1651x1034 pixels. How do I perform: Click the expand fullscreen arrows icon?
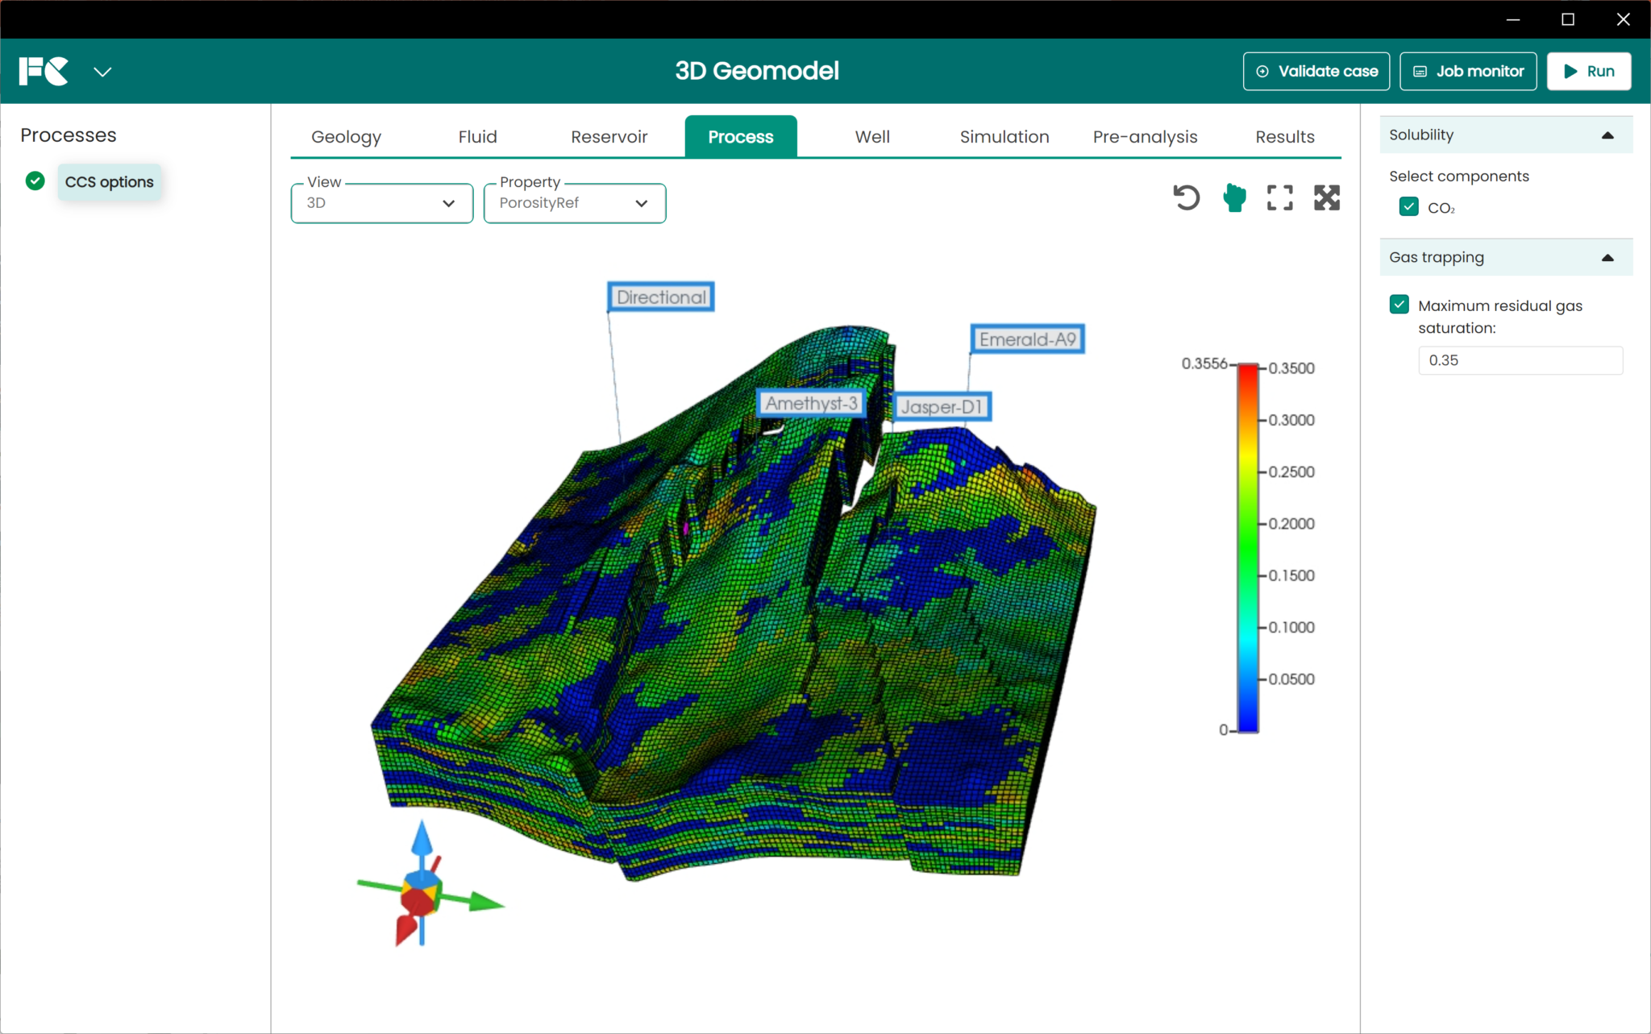pos(1326,197)
